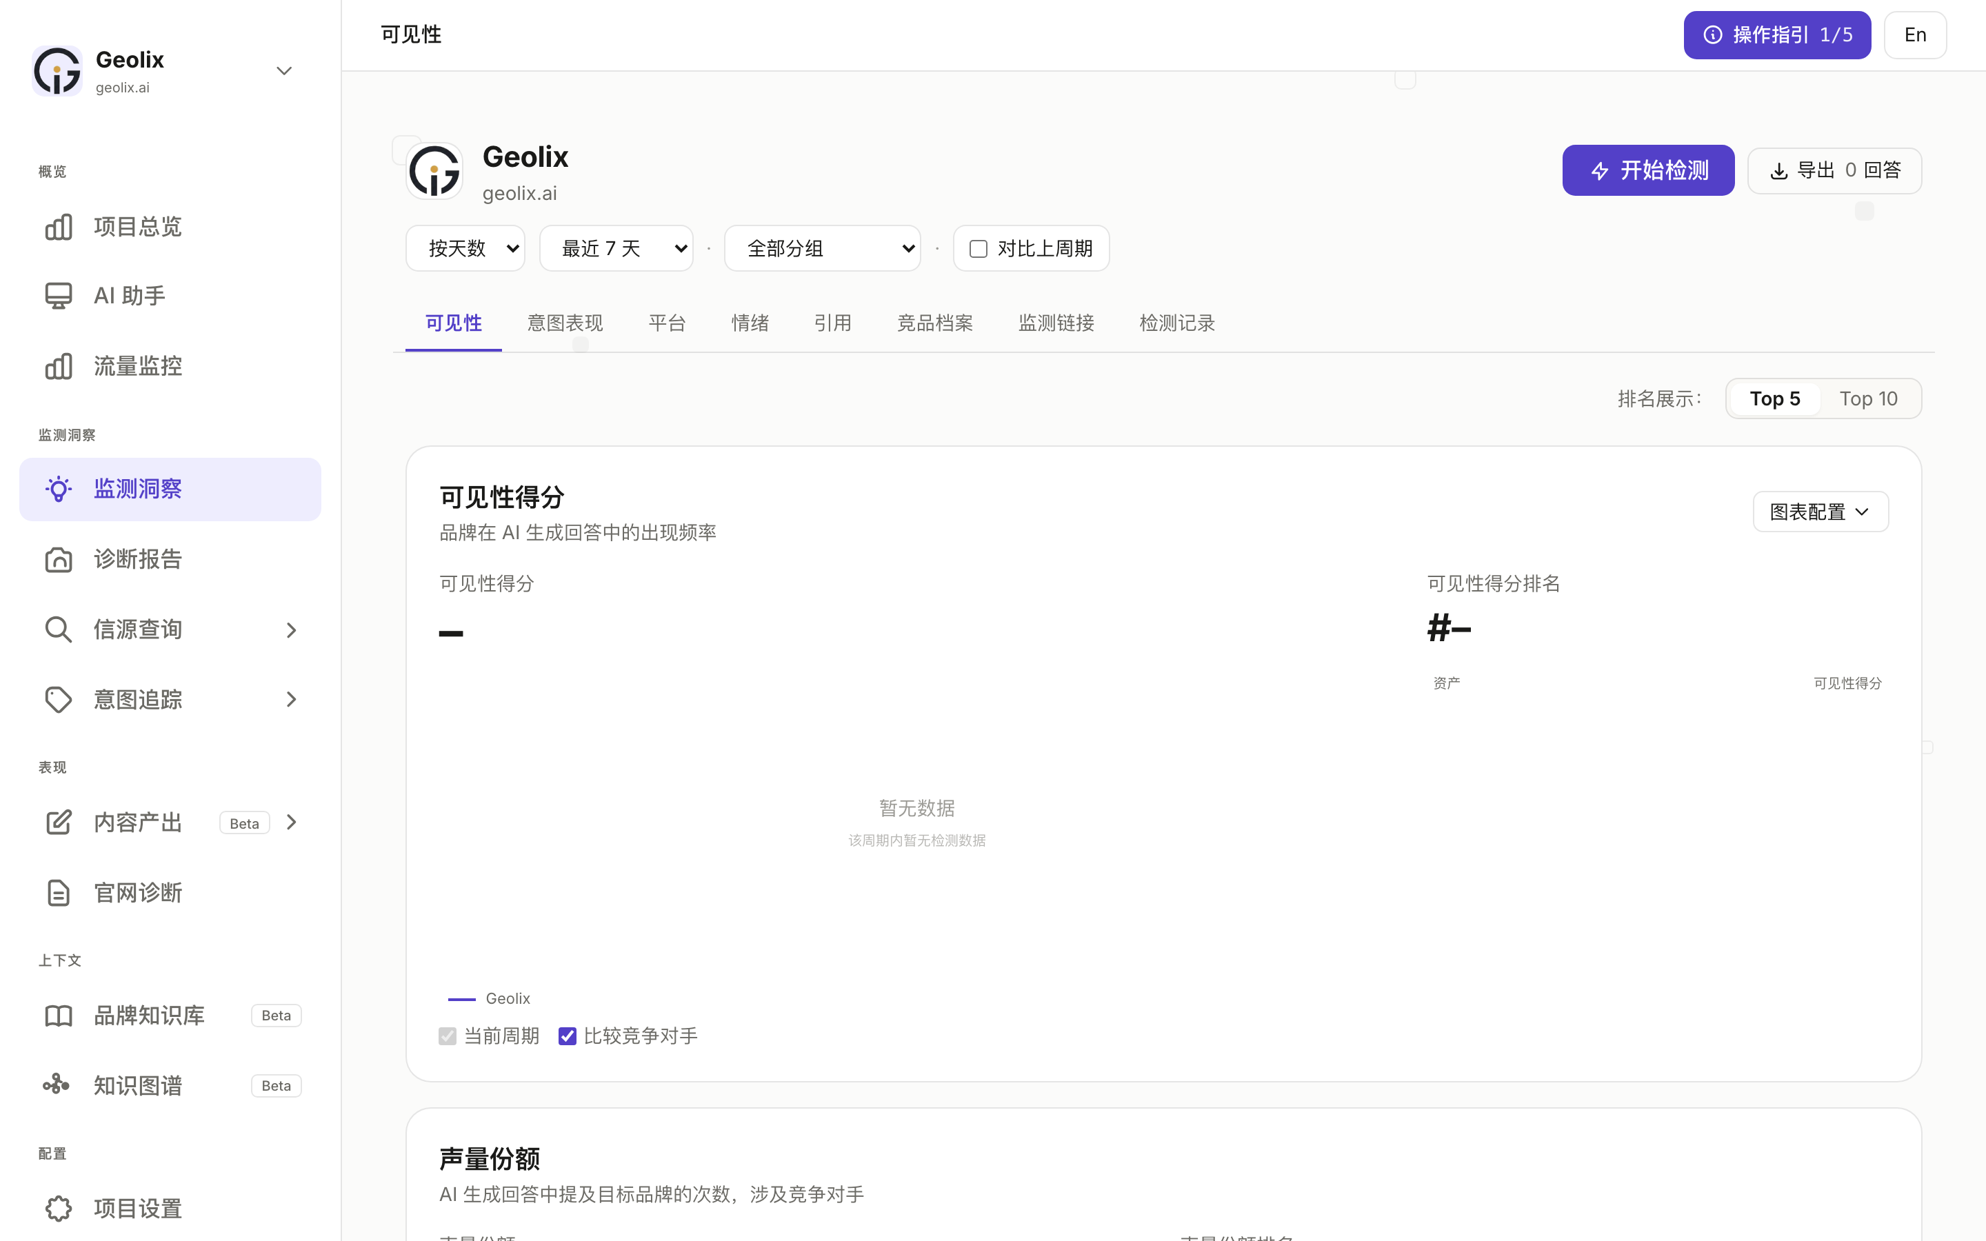Click the 导出 0 回答 button

(x=1834, y=171)
